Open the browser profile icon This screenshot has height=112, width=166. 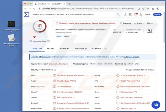157,9
